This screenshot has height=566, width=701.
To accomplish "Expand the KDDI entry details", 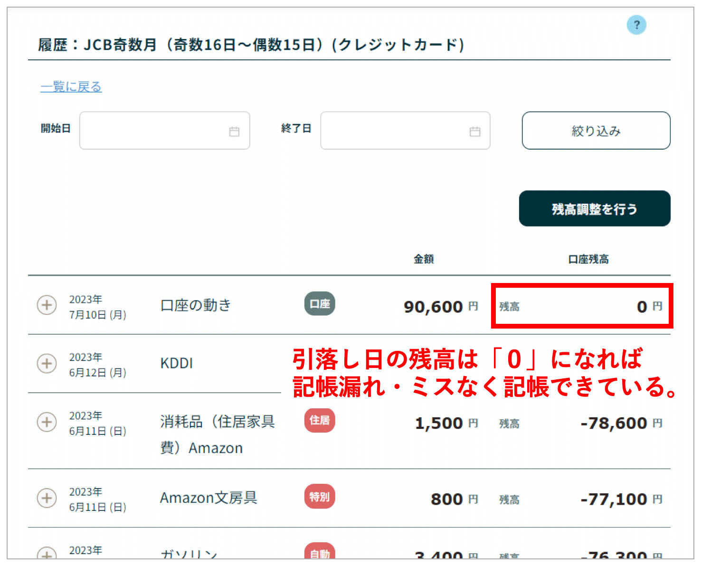I will (47, 363).
